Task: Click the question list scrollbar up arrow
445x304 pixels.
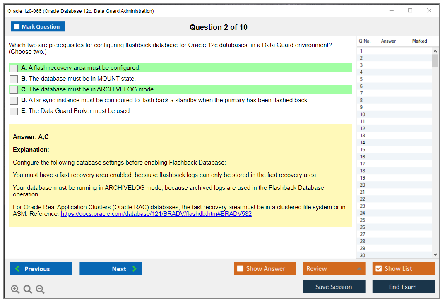Action: click(x=435, y=50)
